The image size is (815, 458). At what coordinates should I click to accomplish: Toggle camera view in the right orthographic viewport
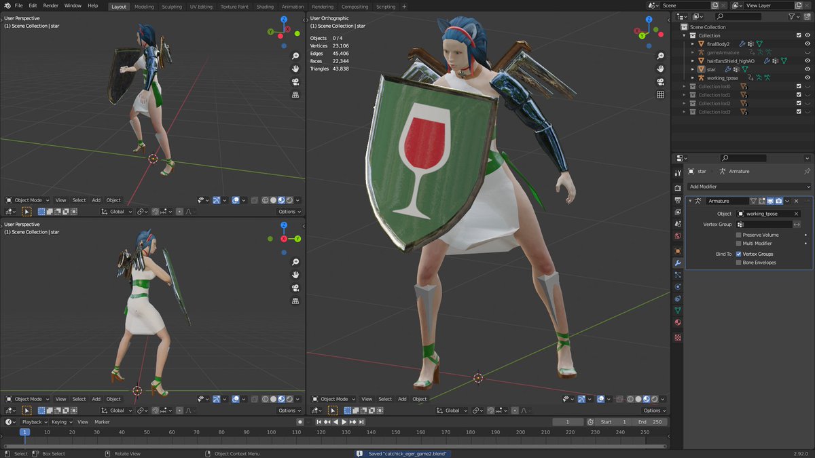pos(660,82)
